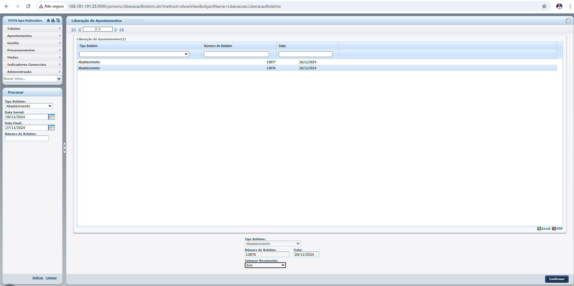Image resolution: width=574 pixels, height=286 pixels.
Task: Collapse the left sidebar with splitter handle
Action: click(65, 148)
